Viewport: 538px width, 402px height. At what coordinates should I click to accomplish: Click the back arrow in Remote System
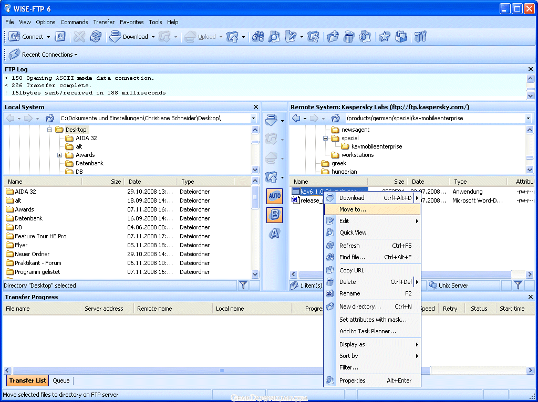296,118
